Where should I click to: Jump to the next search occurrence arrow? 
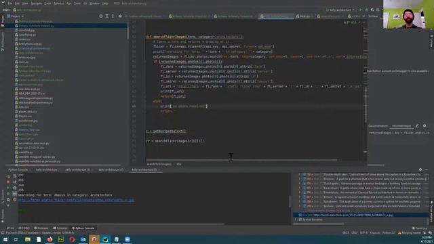[x=364, y=22]
